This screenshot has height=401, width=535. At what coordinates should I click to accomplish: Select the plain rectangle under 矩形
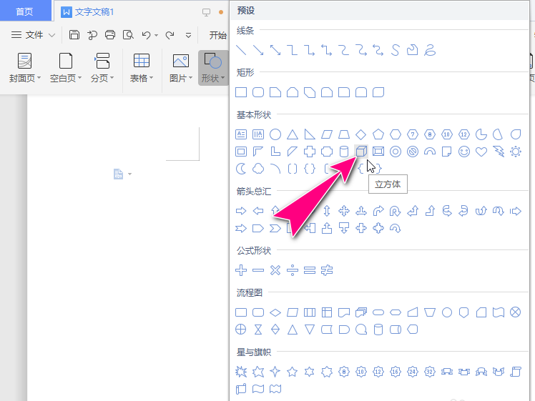click(241, 92)
